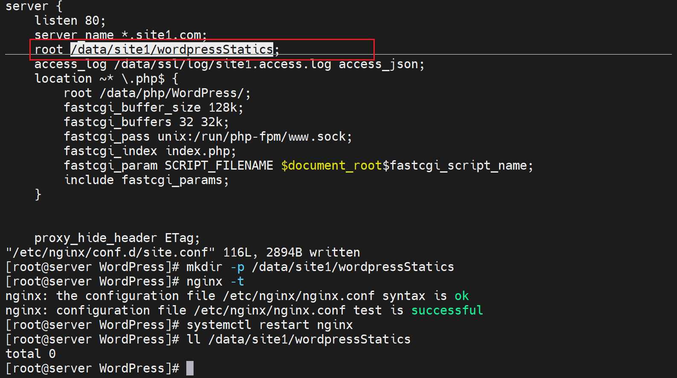Click the yellow '$document_root' variable

pyautogui.click(x=331, y=166)
